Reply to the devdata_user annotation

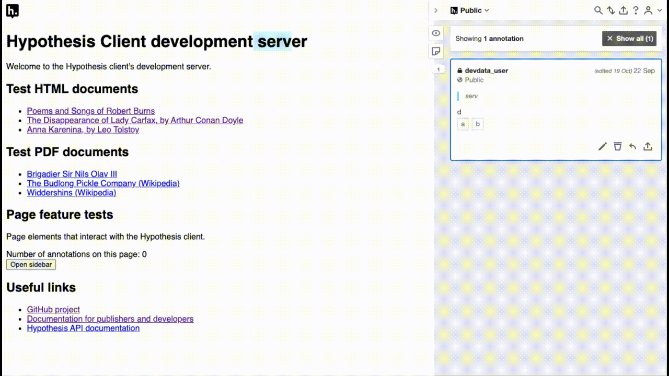pyautogui.click(x=632, y=146)
